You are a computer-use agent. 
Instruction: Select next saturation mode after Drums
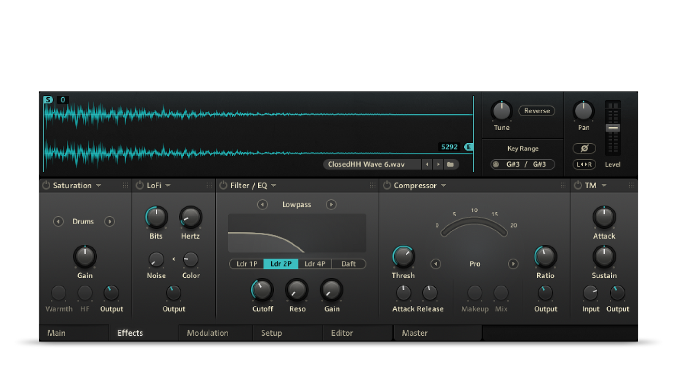click(x=109, y=222)
